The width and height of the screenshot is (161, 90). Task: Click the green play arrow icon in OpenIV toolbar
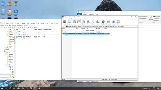tap(13, 27)
